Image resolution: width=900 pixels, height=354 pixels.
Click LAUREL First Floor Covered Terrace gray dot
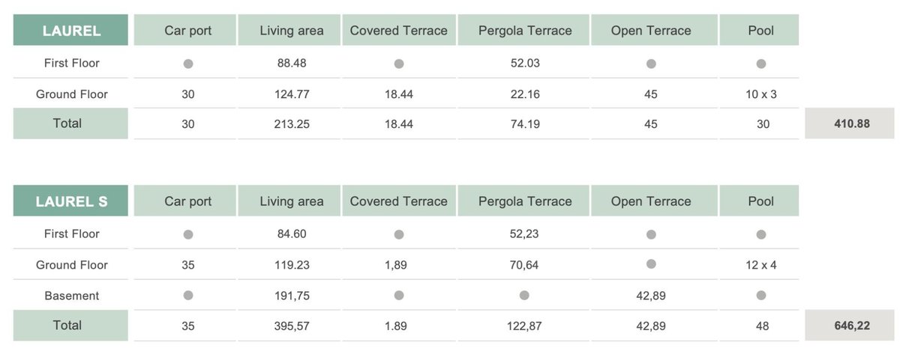pyautogui.click(x=398, y=64)
